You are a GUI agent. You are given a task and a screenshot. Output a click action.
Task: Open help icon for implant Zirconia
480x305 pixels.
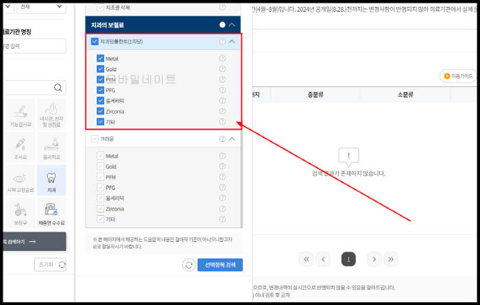pos(222,111)
